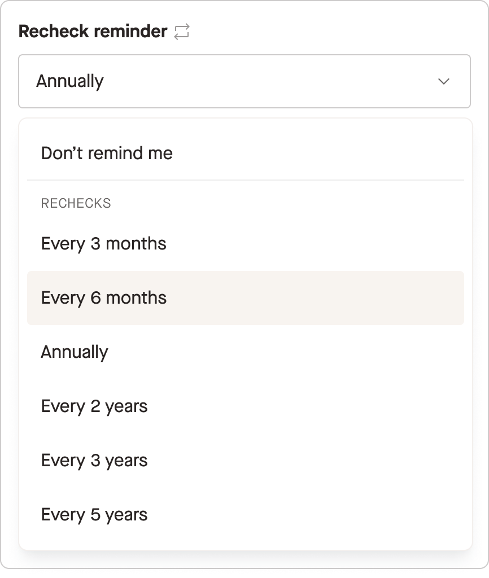The height and width of the screenshot is (578, 489).
Task: Click the divider below Don't remind me
Action: click(244, 179)
